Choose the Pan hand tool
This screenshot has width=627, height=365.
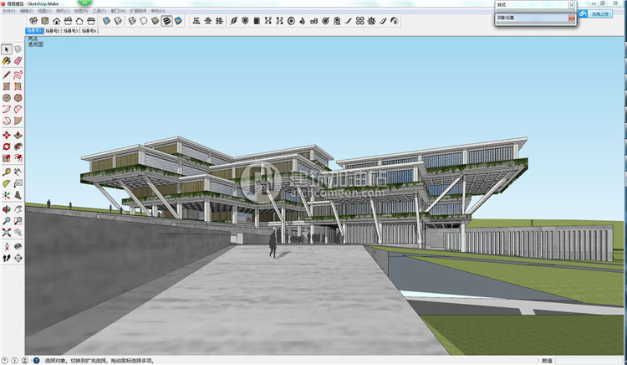coord(18,209)
